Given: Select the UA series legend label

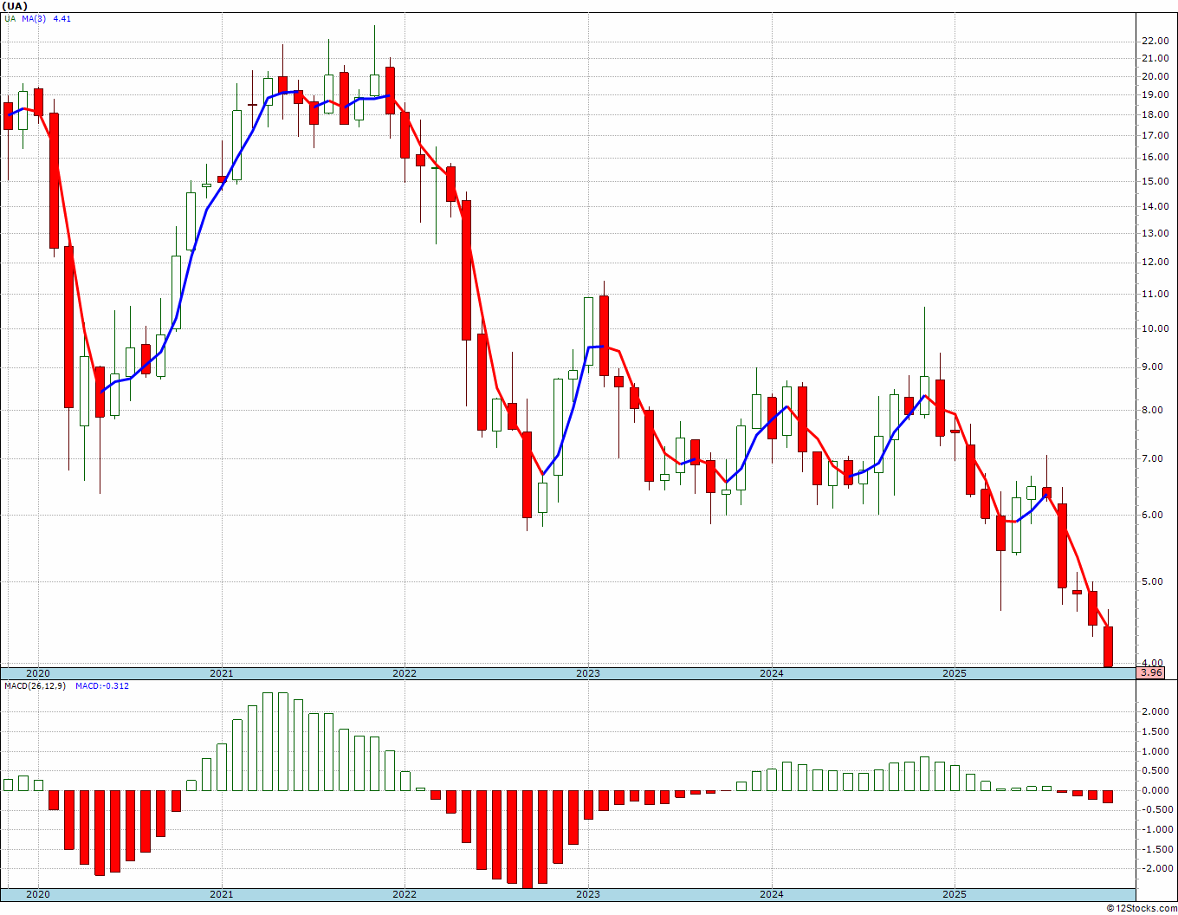Looking at the screenshot, I should [x=10, y=18].
